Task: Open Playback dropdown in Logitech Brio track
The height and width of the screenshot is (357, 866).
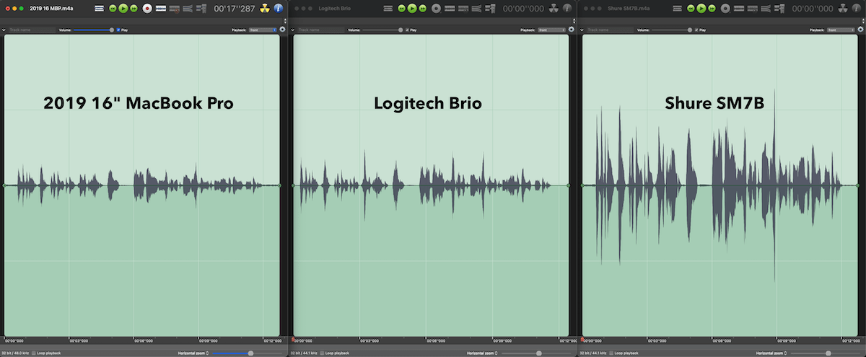Action: (551, 30)
